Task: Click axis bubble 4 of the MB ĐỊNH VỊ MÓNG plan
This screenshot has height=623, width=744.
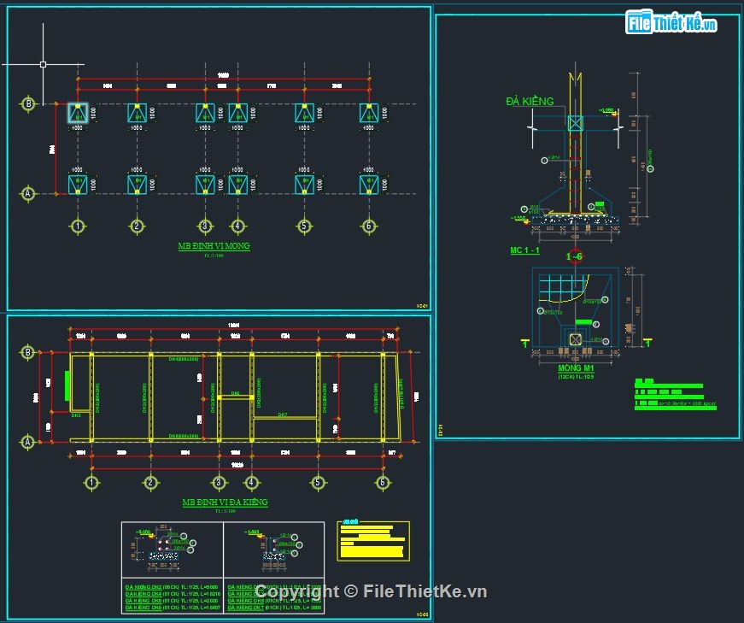Action: click(238, 226)
